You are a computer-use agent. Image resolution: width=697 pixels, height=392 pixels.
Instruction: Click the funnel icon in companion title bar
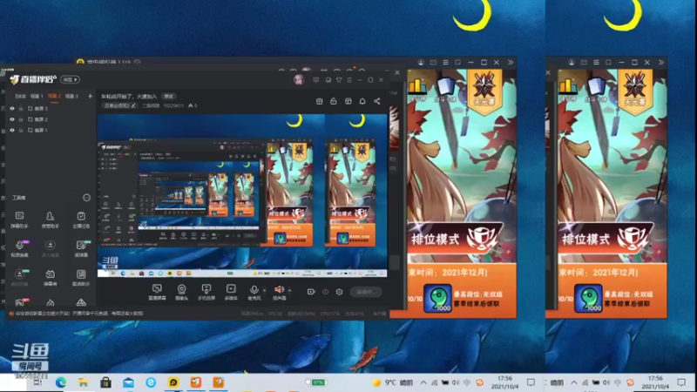pyautogui.click(x=339, y=80)
